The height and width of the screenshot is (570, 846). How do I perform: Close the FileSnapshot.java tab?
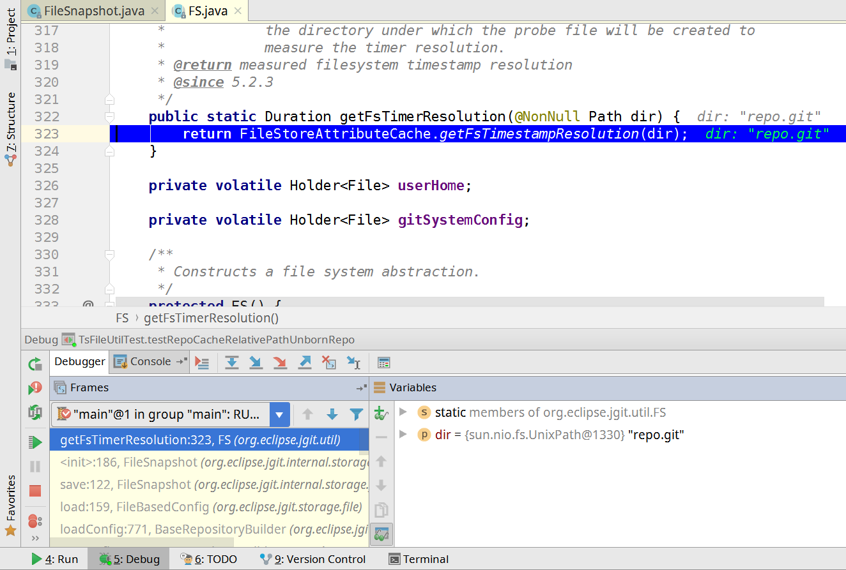pos(155,11)
